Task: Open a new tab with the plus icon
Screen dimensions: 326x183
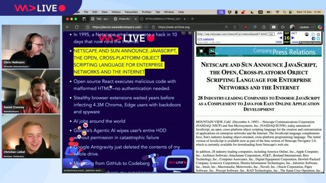Action: [193, 19]
